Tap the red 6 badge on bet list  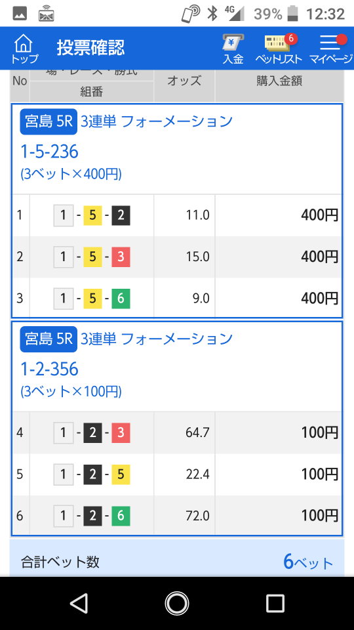pyautogui.click(x=291, y=39)
